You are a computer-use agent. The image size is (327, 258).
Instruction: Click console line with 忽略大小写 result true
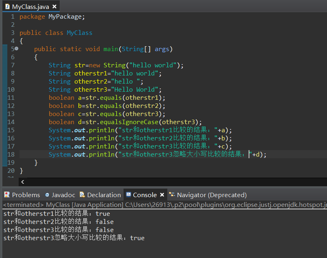point(74,238)
